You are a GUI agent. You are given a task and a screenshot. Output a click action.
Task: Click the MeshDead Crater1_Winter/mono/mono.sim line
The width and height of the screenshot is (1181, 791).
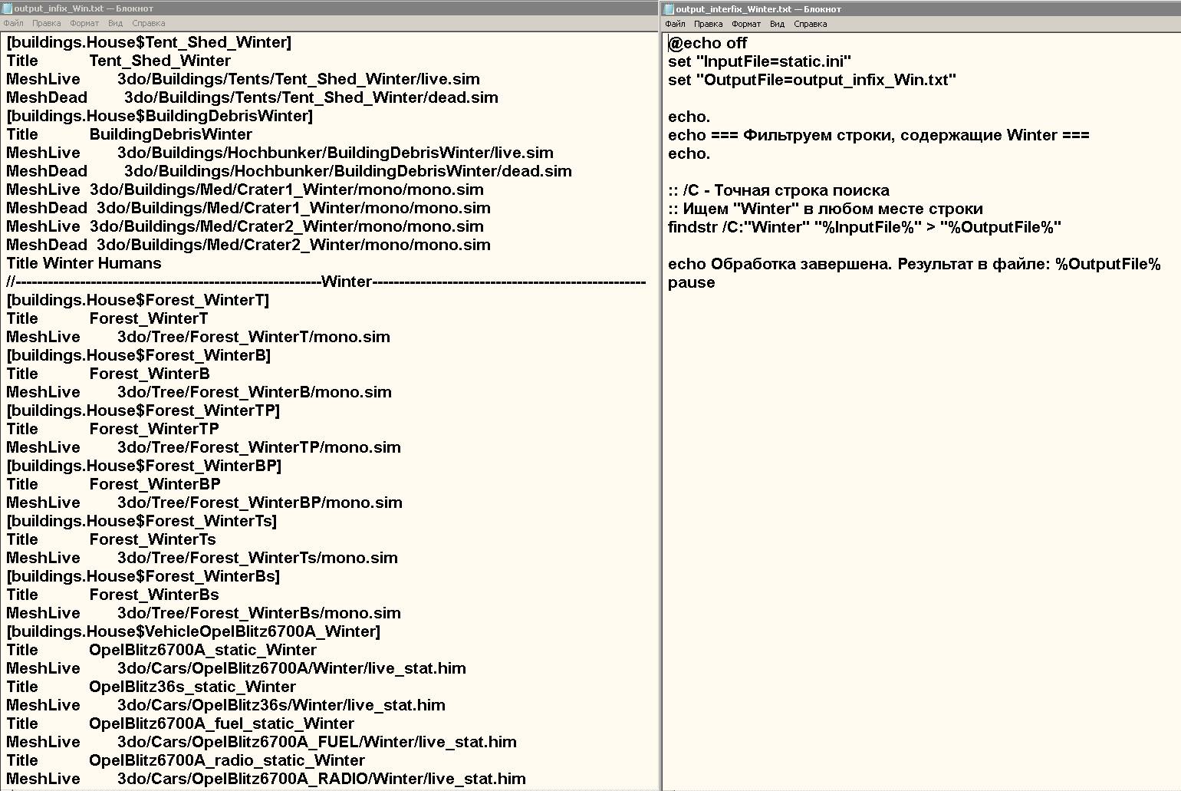point(248,208)
